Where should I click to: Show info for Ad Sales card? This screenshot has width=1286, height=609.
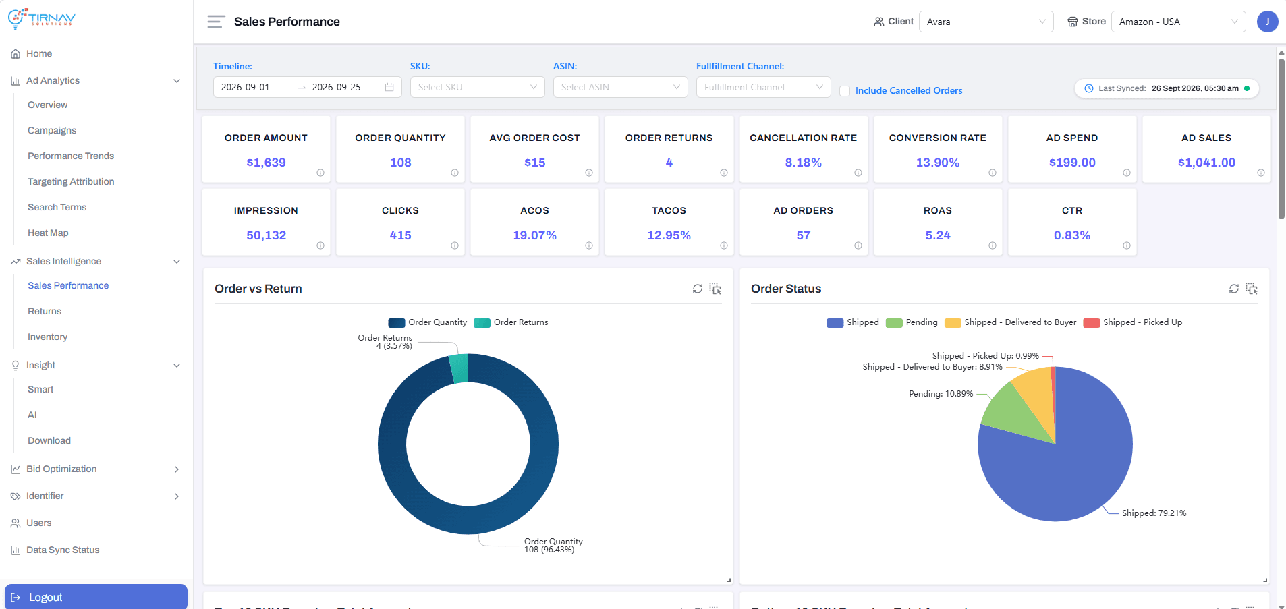[1261, 173]
